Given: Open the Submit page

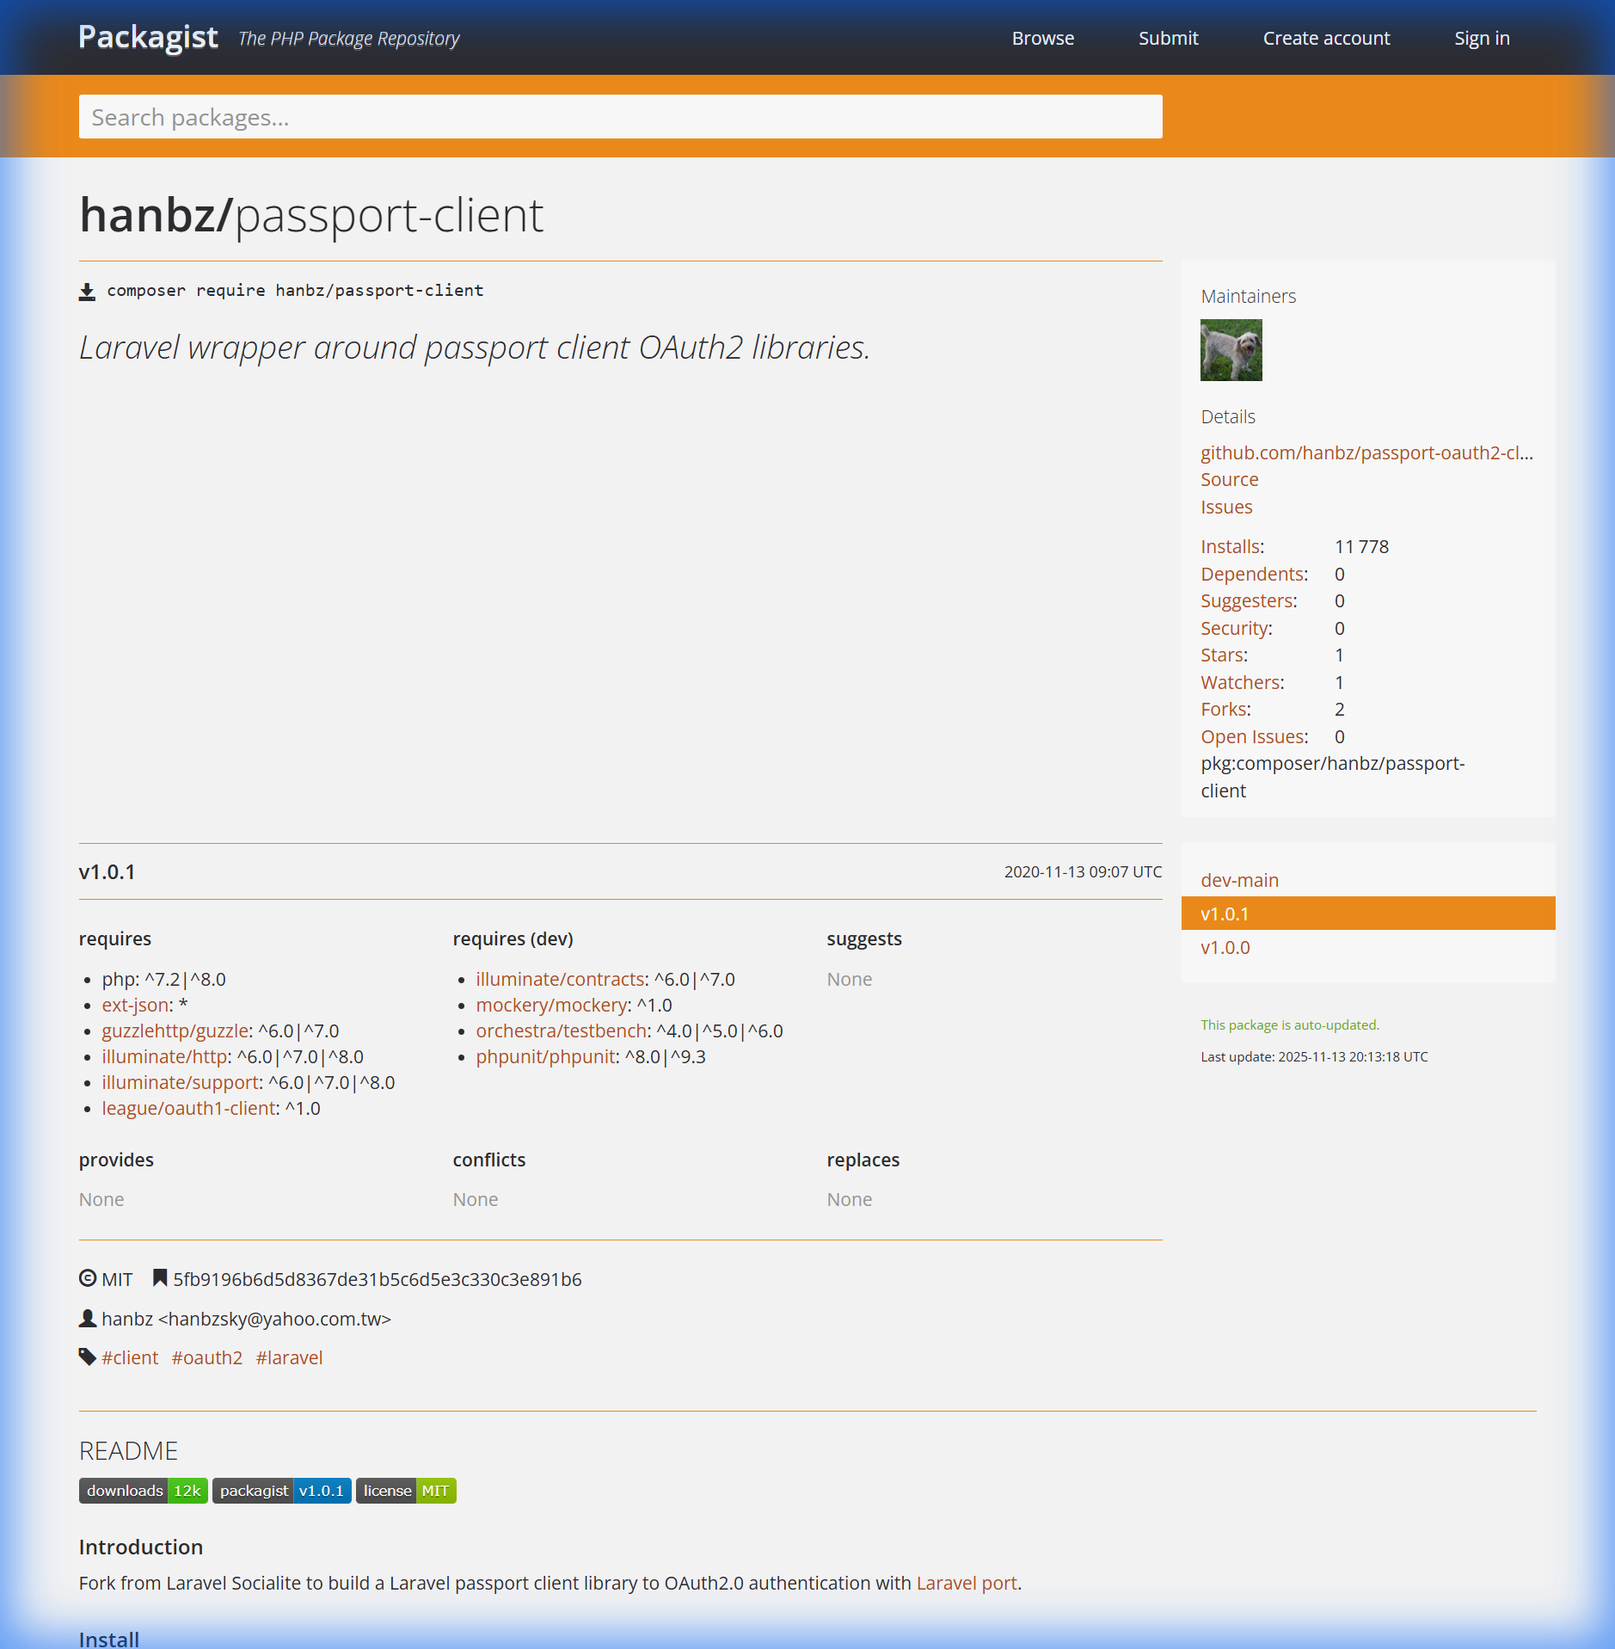Looking at the screenshot, I should [1168, 38].
